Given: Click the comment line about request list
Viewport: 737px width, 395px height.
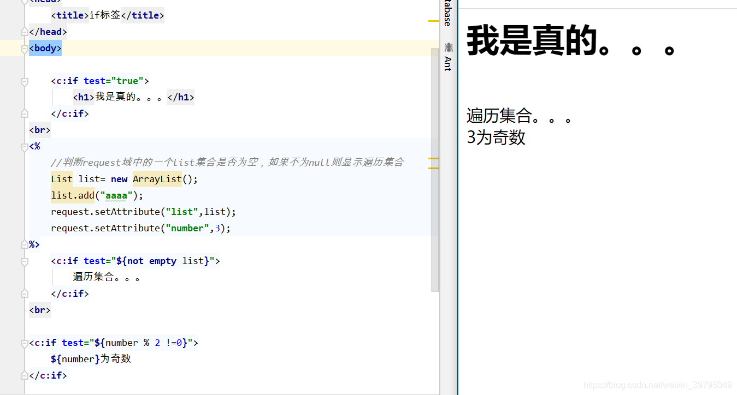Looking at the screenshot, I should (x=227, y=163).
